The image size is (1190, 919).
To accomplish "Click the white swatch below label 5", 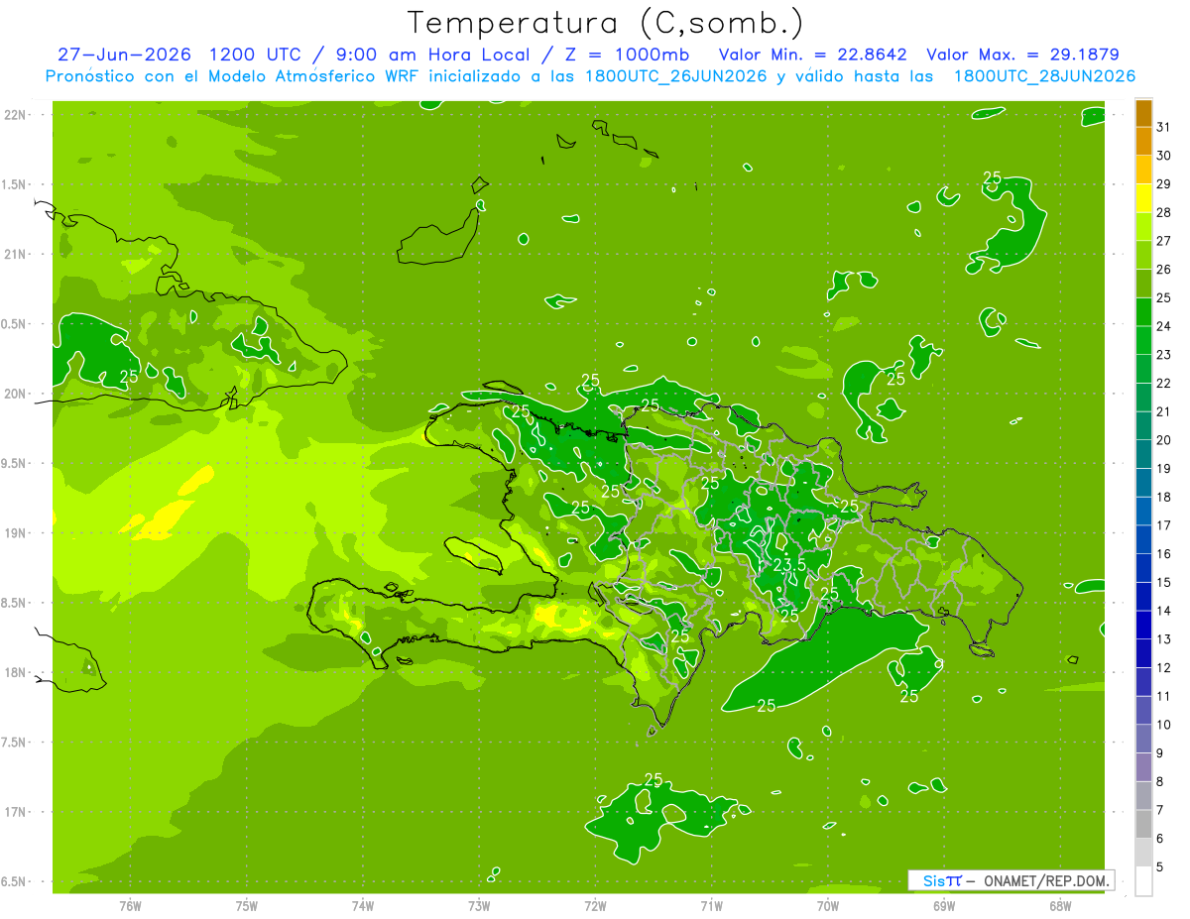I will [x=1144, y=881].
